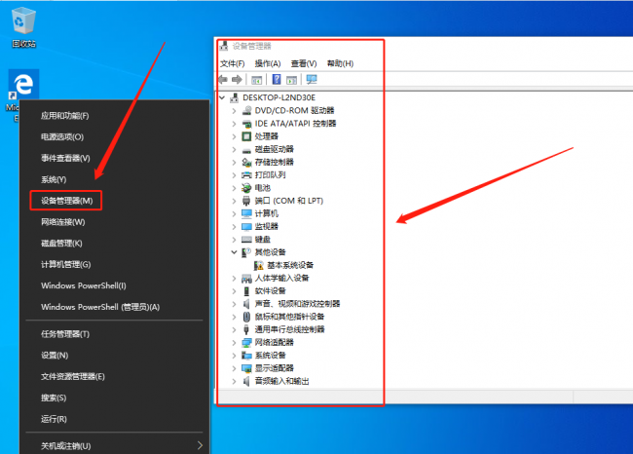Expand the 声音、视频和游戏控制器 node
Viewport: 633px width, 454px height.
pos(234,304)
